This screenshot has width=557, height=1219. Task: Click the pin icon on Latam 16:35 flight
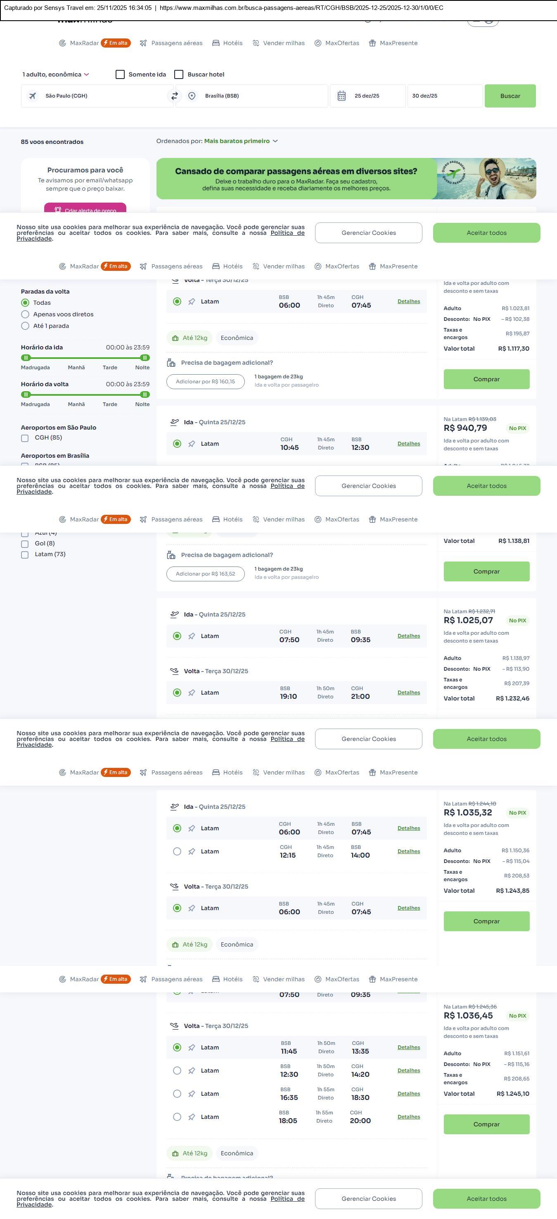coord(192,1094)
